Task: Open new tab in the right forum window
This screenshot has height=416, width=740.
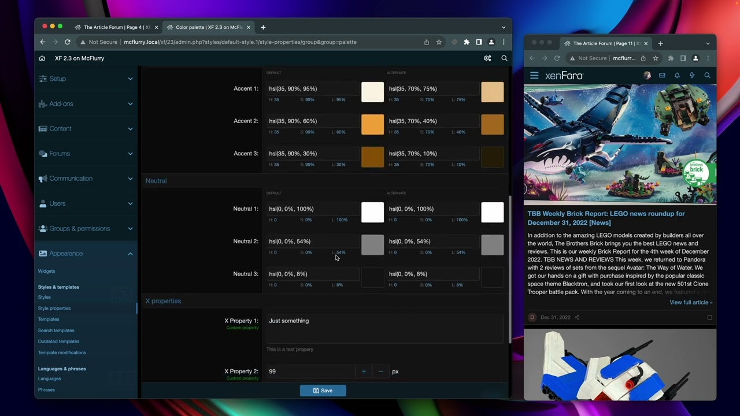Action: point(660,43)
